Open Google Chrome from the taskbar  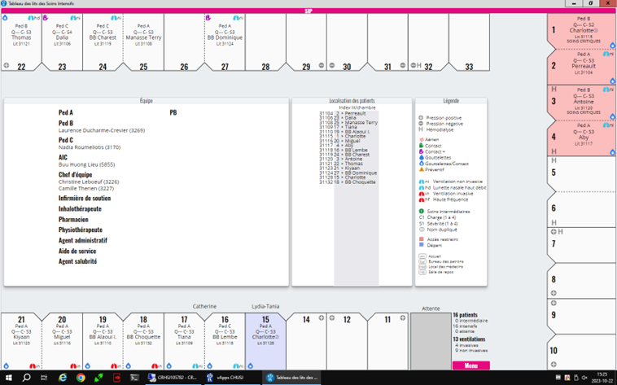81,378
